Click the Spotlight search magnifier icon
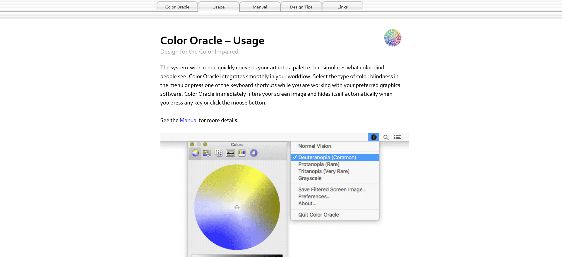 (x=386, y=137)
